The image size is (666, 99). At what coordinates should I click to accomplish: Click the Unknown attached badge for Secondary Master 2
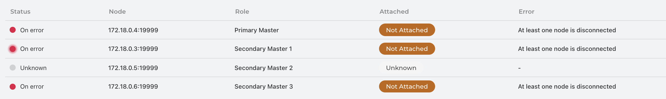pos(401,68)
